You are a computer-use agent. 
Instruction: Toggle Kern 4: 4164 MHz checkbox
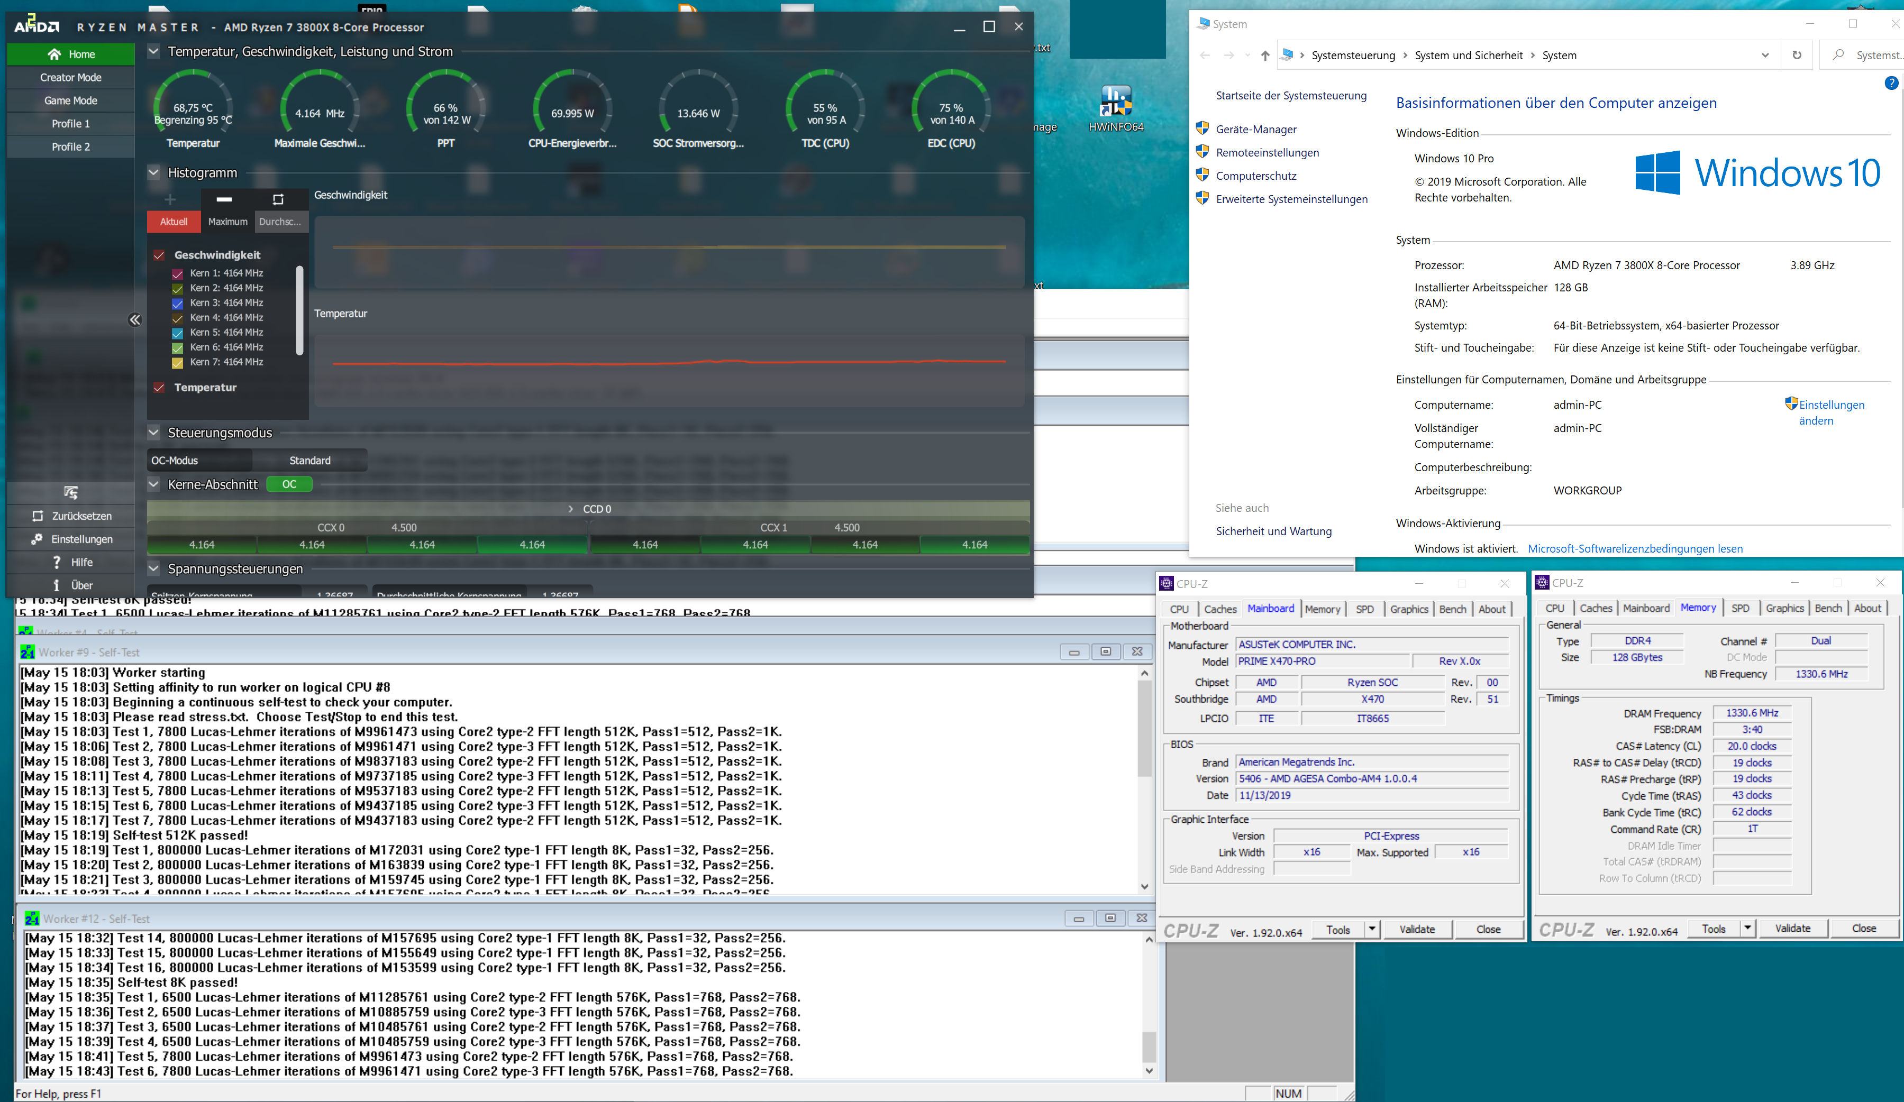tap(178, 318)
